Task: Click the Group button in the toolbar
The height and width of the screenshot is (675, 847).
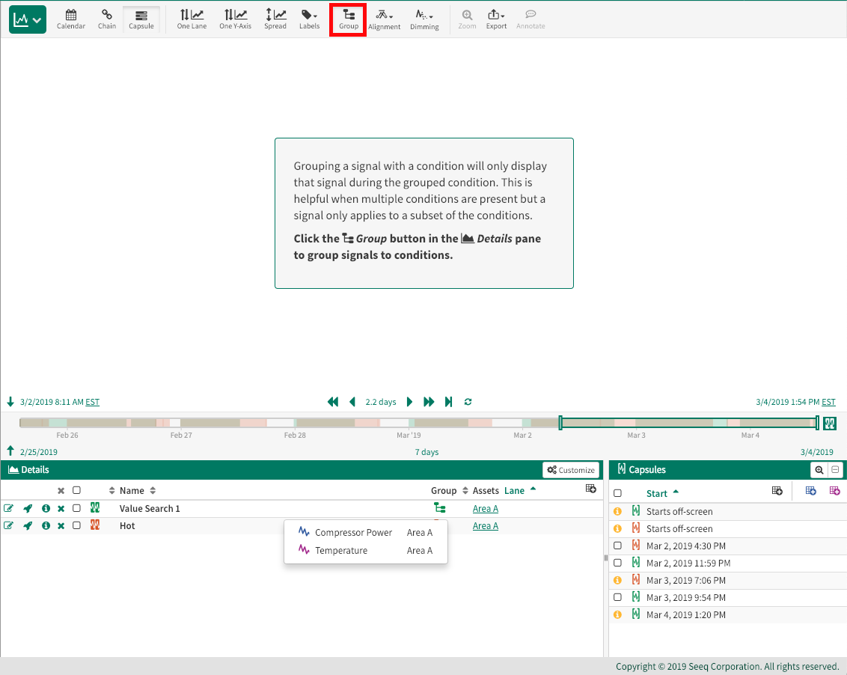Action: pos(349,19)
